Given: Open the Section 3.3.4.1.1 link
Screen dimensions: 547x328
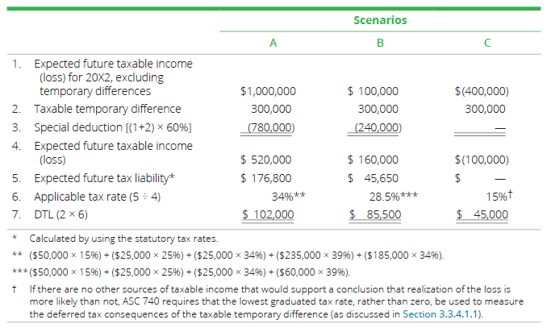Looking at the screenshot, I should (444, 314).
